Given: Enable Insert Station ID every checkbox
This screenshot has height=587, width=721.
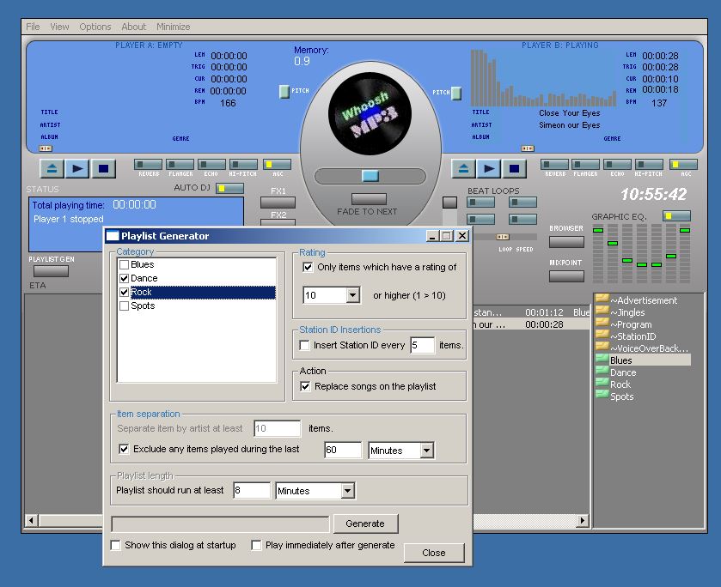Looking at the screenshot, I should pos(304,345).
